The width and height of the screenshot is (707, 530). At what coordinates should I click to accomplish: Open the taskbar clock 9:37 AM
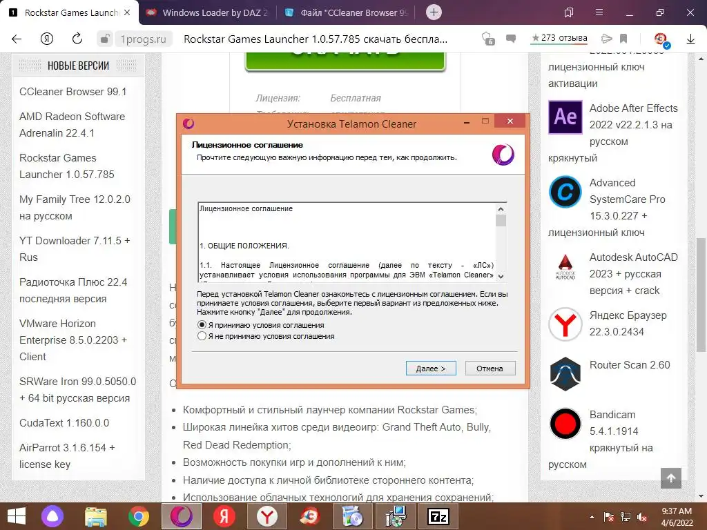pos(677,517)
